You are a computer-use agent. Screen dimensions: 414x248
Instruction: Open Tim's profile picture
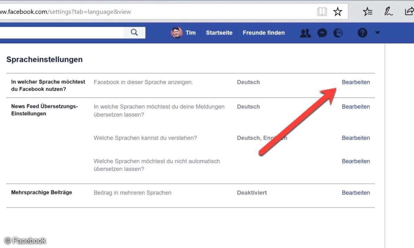(177, 33)
